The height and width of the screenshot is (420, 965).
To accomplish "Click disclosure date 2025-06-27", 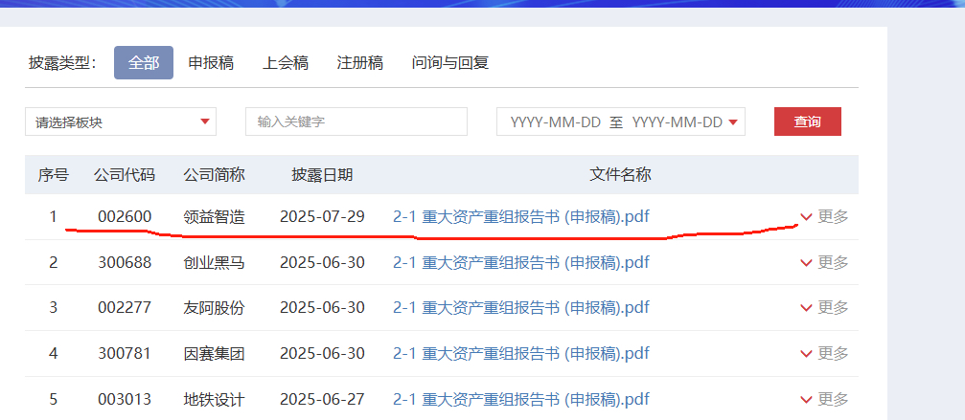I will click(322, 400).
